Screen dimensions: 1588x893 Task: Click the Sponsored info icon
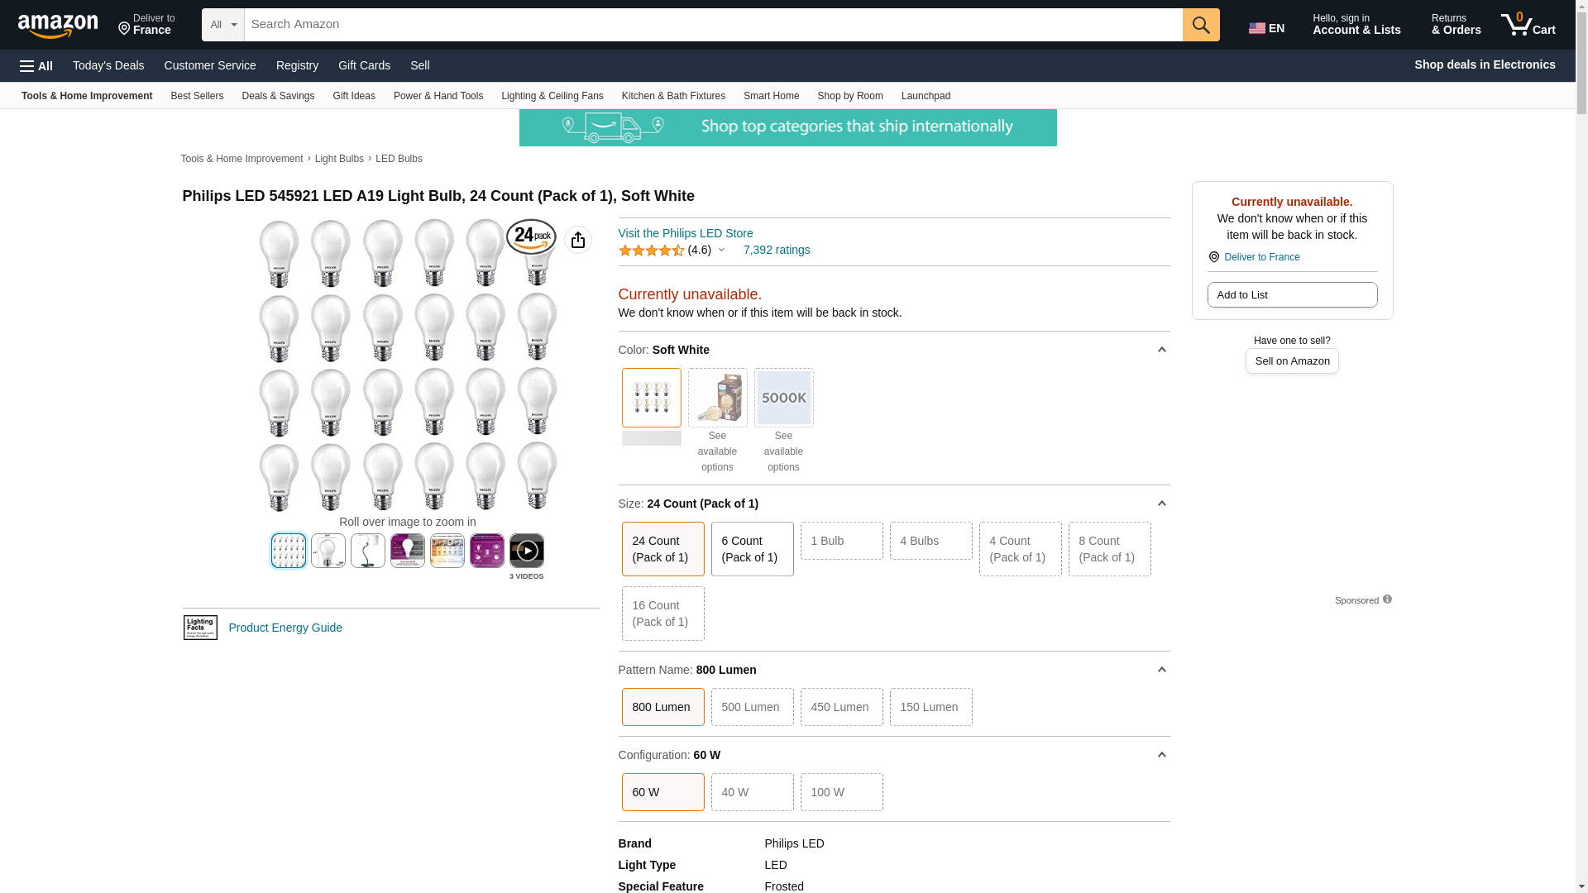pyautogui.click(x=1387, y=599)
